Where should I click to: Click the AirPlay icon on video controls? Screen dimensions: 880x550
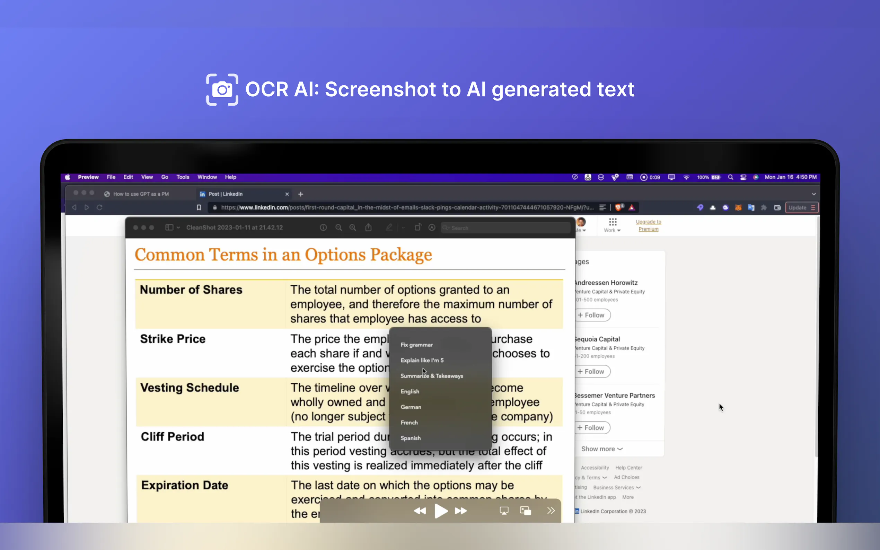pos(504,511)
